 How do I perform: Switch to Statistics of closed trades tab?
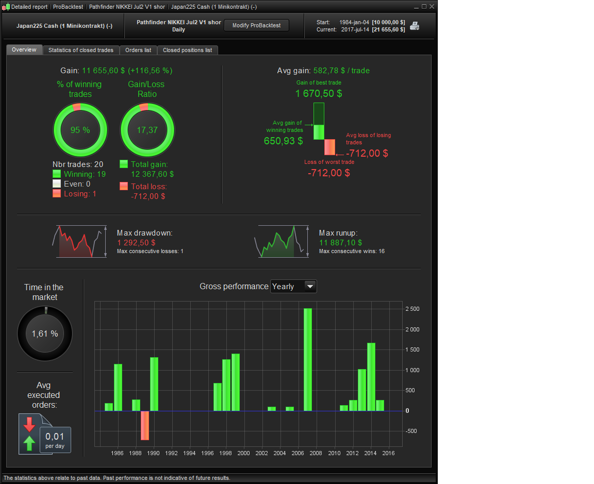tap(80, 50)
